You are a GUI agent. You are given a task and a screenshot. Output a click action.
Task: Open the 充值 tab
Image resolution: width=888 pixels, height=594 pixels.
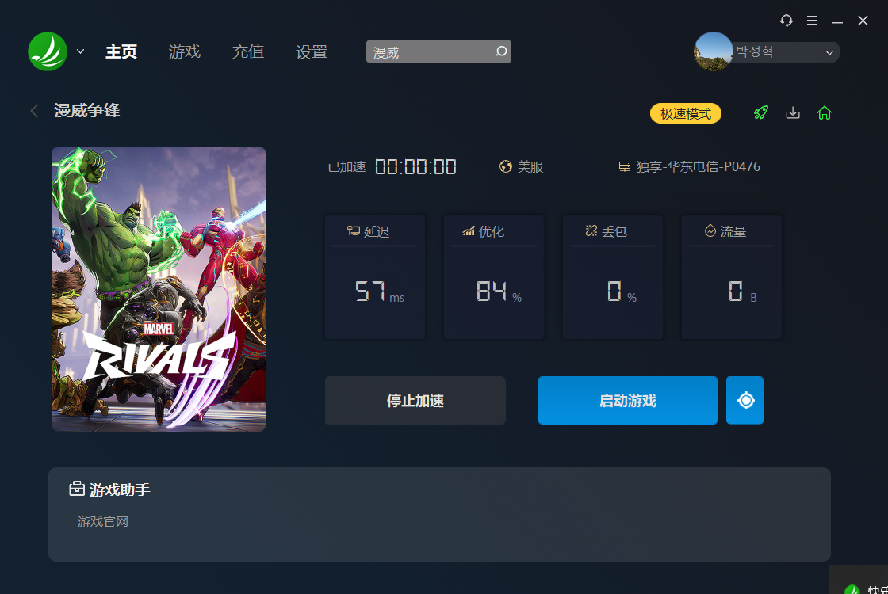(x=248, y=51)
